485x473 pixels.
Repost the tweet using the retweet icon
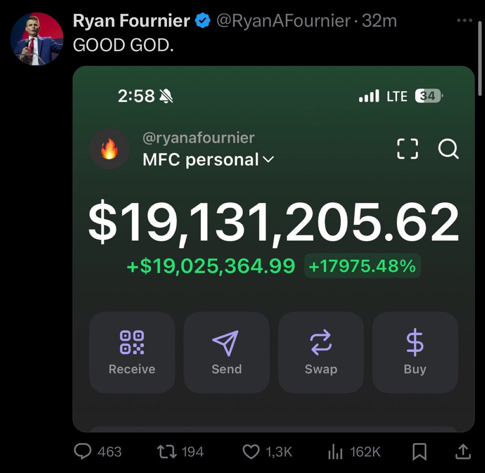click(x=167, y=451)
